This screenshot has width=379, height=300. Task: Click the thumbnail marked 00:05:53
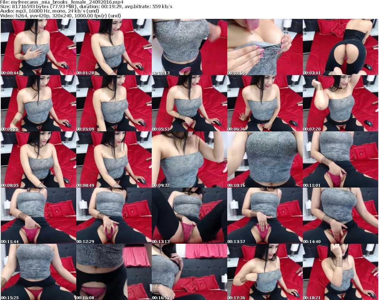(x=189, y=104)
